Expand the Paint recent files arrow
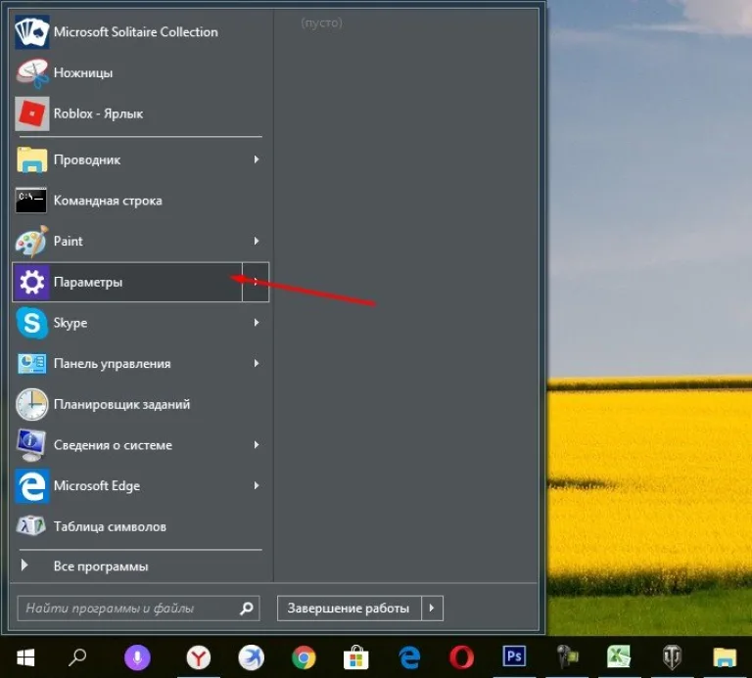The height and width of the screenshot is (678, 752). point(257,241)
